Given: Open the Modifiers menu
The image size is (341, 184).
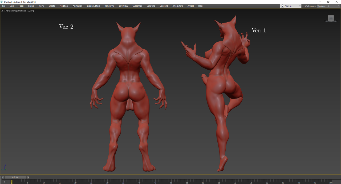Looking at the screenshot, I should point(64,6).
